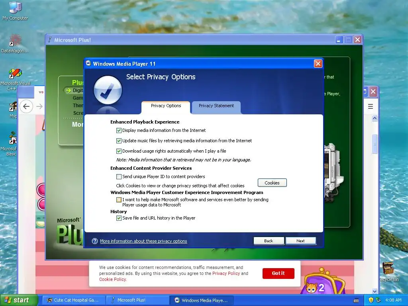Image resolution: width=408 pixels, height=306 pixels.
Task: Click the browser scrollbar up arrow
Action: pos(375,118)
